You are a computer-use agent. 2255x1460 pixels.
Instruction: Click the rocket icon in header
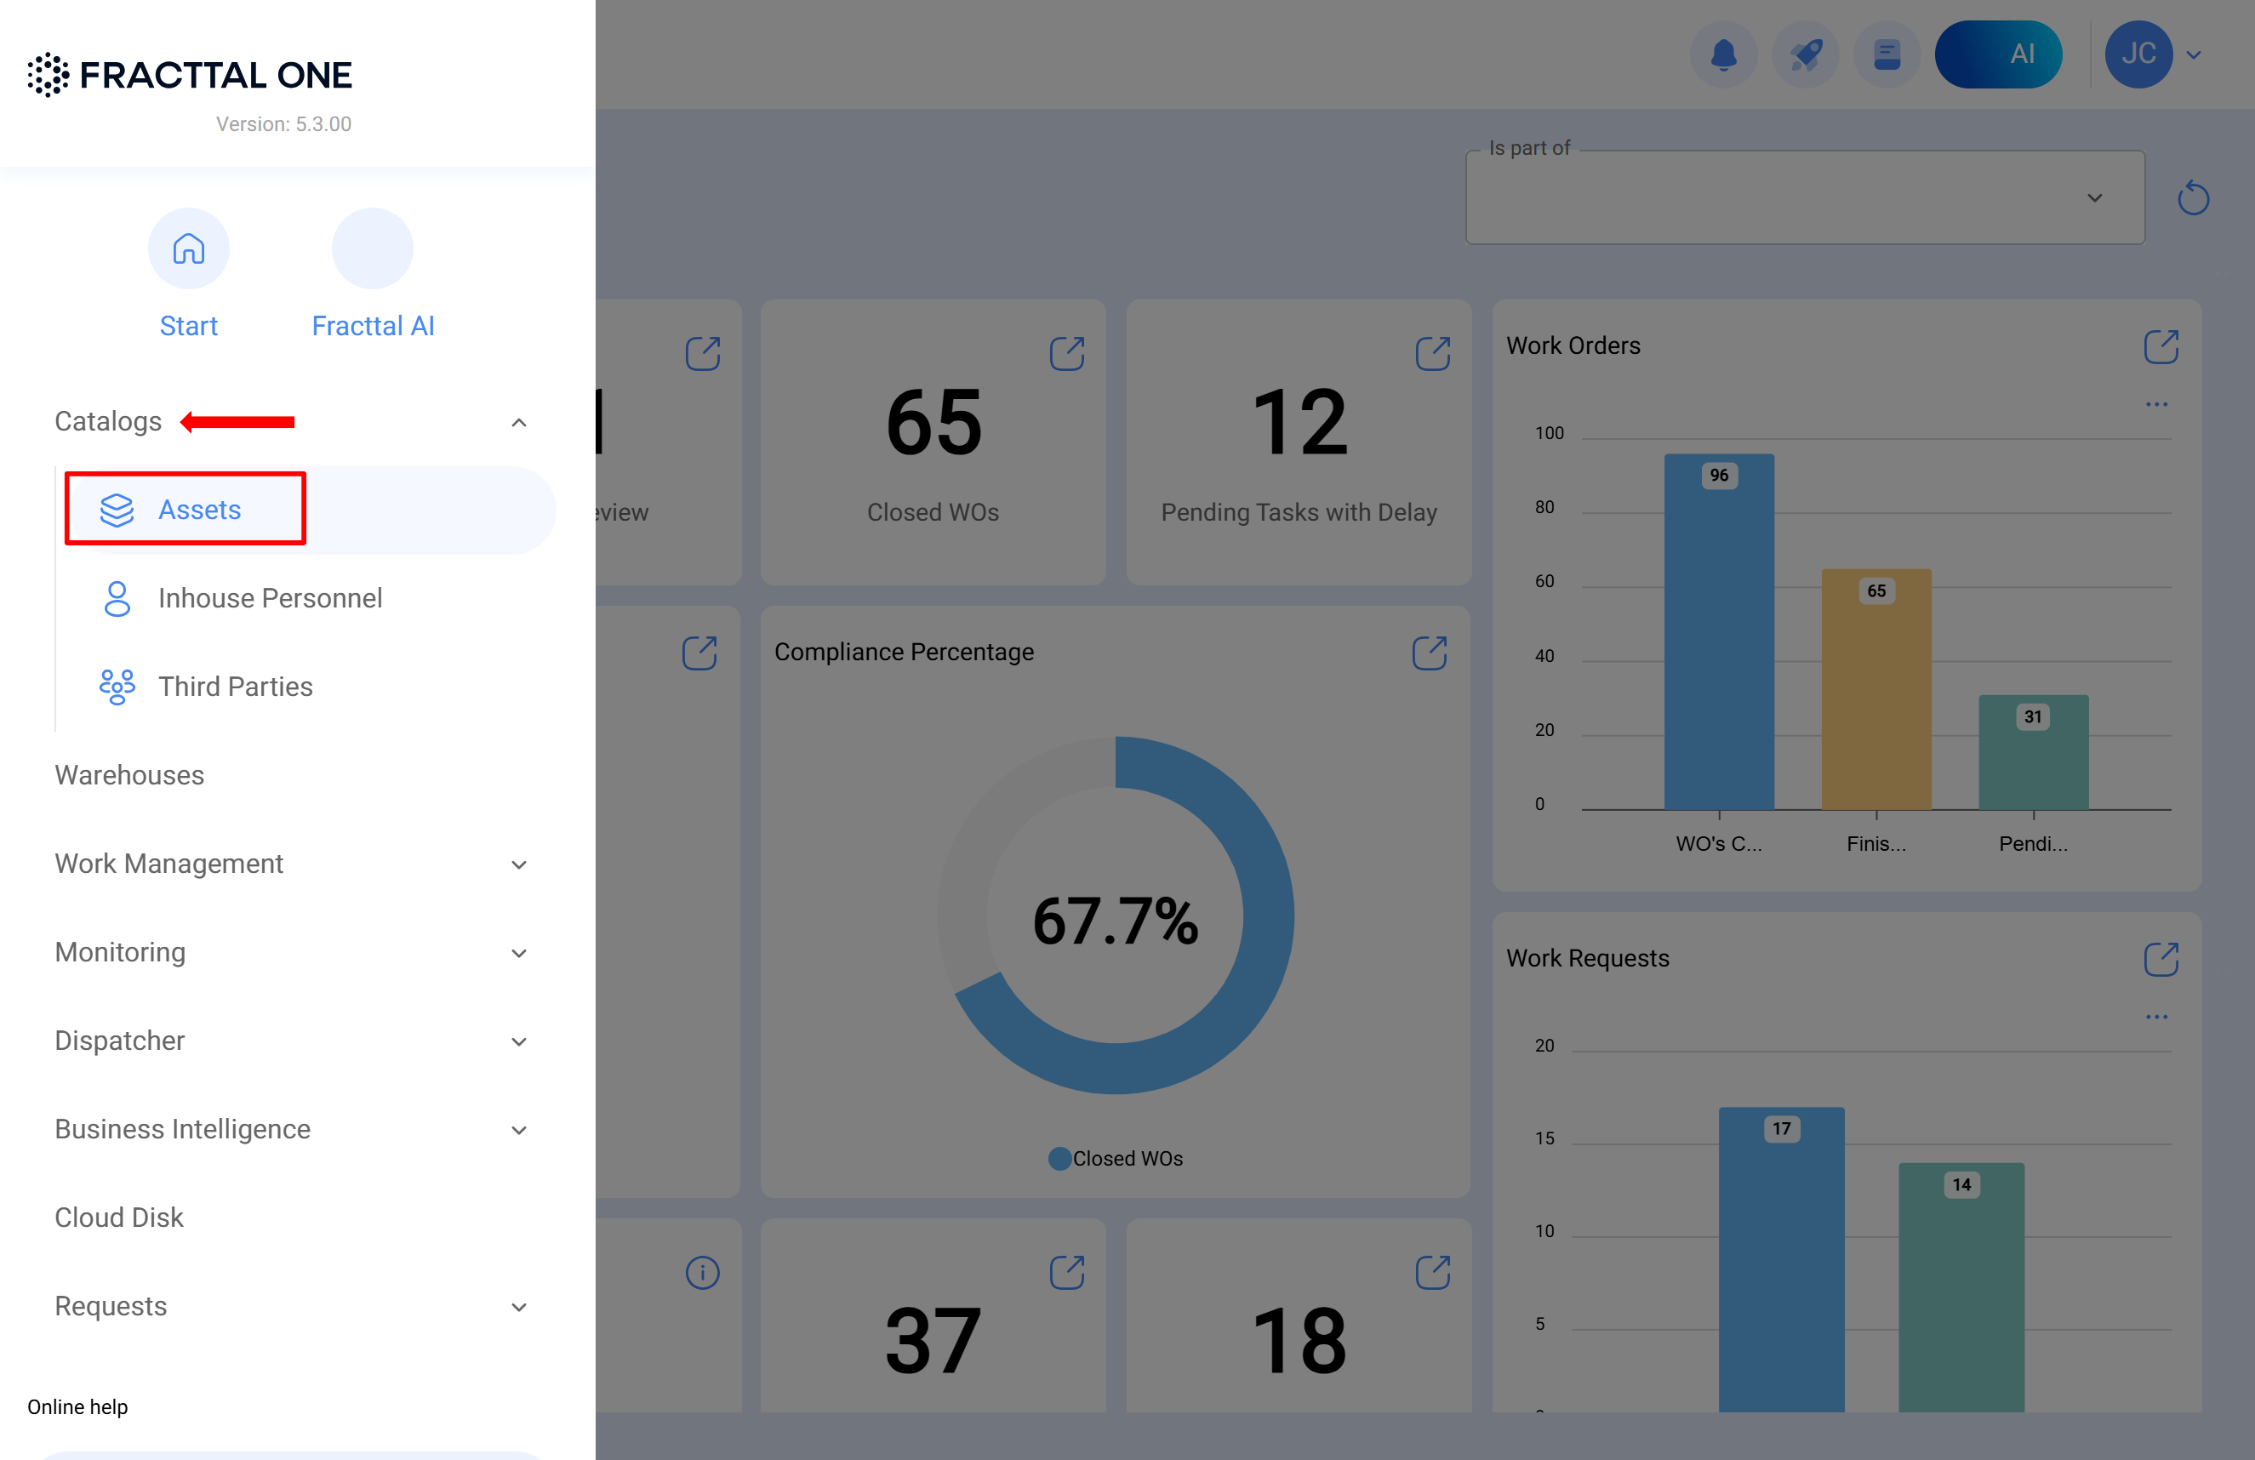1805,55
